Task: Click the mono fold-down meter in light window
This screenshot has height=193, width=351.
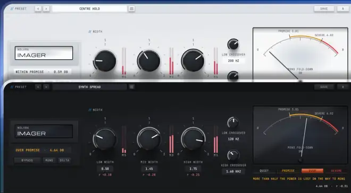Action: (x=300, y=54)
